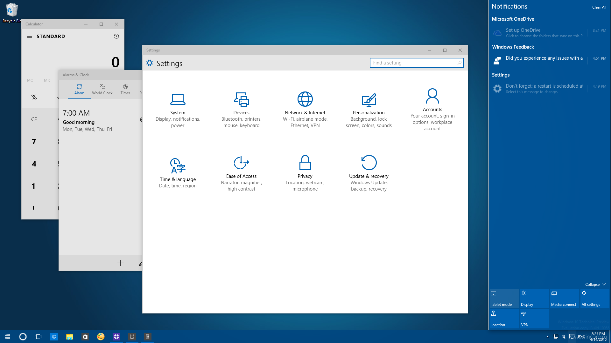
Task: Open the volume icon in system tray
Action: click(x=564, y=337)
